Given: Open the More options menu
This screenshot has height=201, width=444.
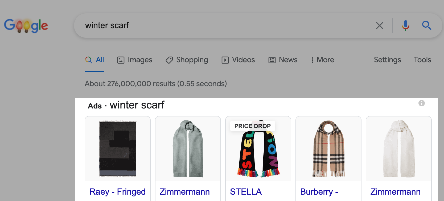Looking at the screenshot, I should [322, 60].
